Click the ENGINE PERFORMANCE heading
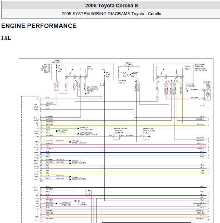The height and width of the screenshot is (223, 220). [39, 26]
